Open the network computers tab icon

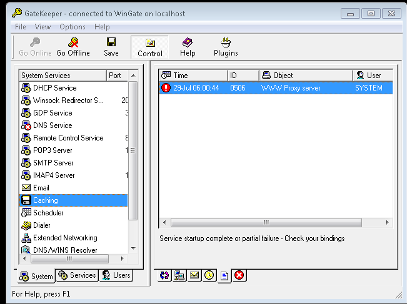[179, 275]
